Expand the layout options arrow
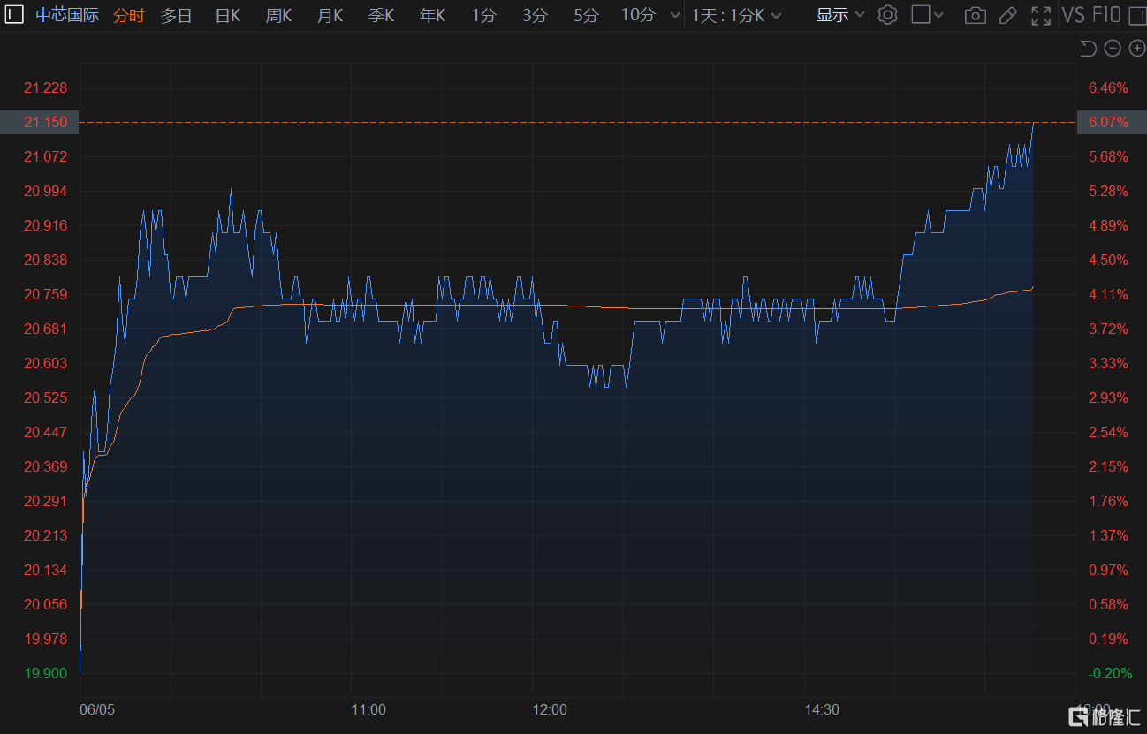The width and height of the screenshot is (1147, 734). (x=938, y=16)
